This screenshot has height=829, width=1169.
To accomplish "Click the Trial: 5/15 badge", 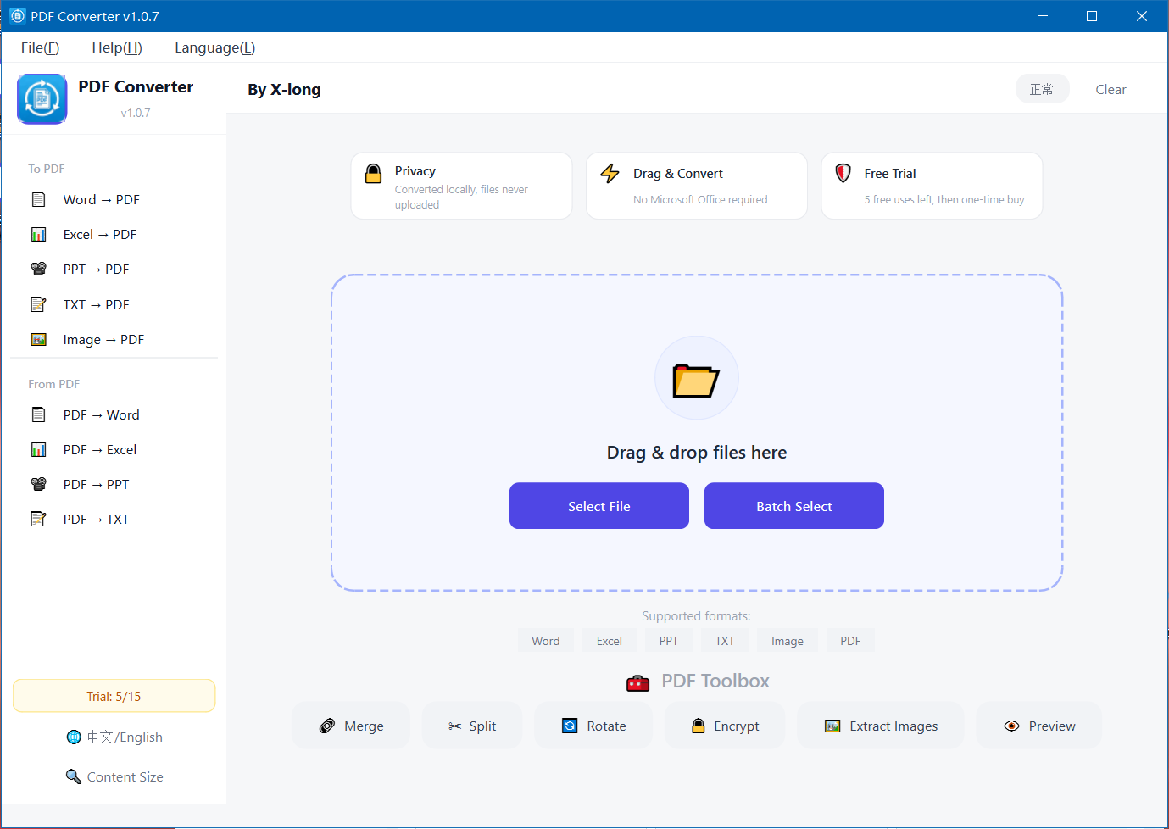I will pyautogui.click(x=114, y=696).
